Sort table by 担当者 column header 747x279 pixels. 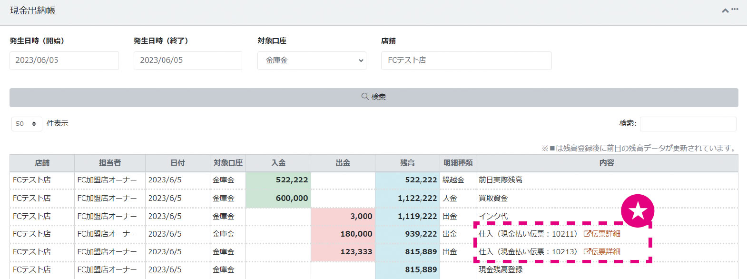pyautogui.click(x=109, y=163)
